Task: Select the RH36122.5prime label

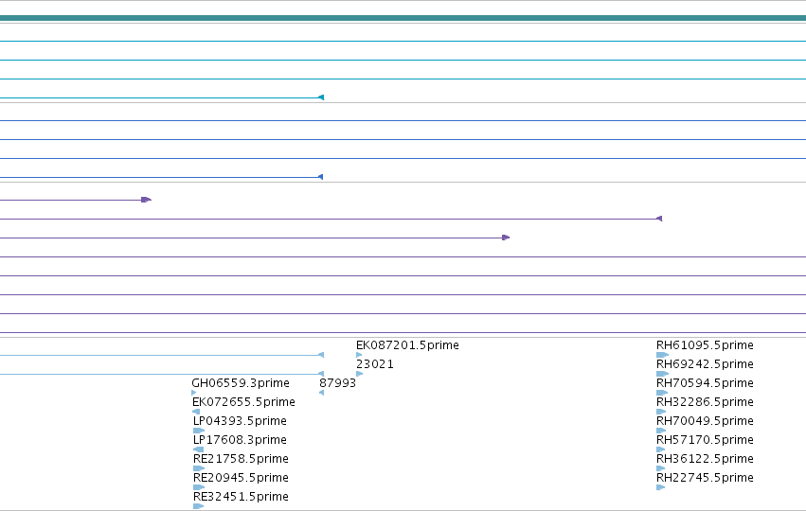Action: [x=705, y=459]
